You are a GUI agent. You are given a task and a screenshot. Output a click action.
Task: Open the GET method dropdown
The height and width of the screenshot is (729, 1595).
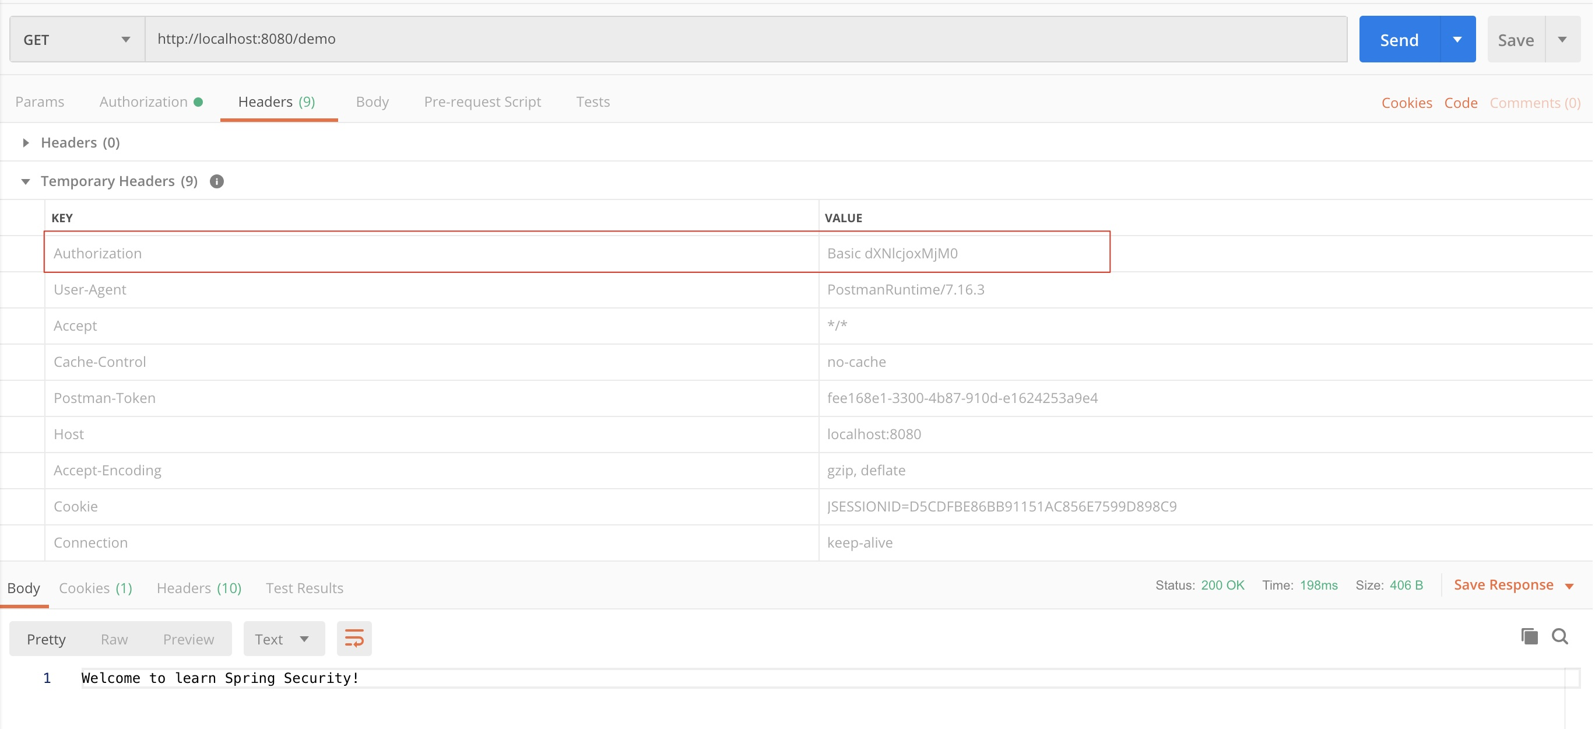pos(77,40)
